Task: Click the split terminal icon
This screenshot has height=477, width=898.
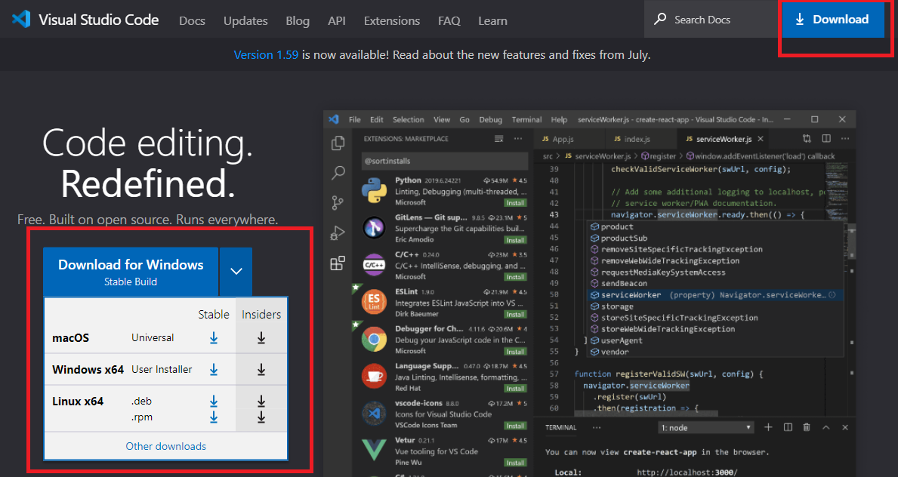Action: click(788, 427)
